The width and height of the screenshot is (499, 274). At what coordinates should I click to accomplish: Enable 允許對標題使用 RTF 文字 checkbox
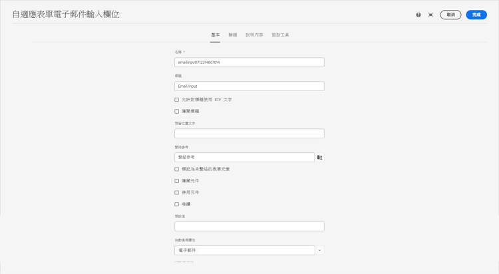click(x=176, y=100)
